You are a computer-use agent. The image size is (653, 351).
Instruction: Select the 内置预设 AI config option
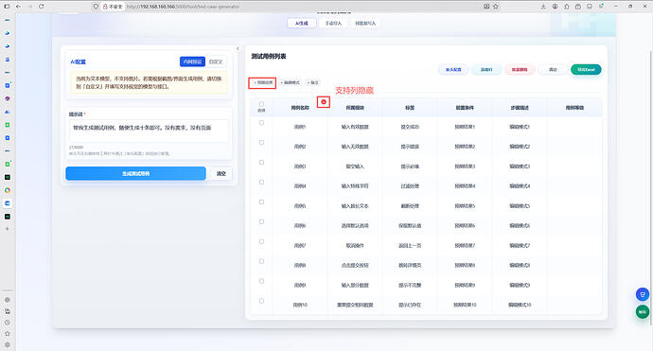pyautogui.click(x=192, y=61)
